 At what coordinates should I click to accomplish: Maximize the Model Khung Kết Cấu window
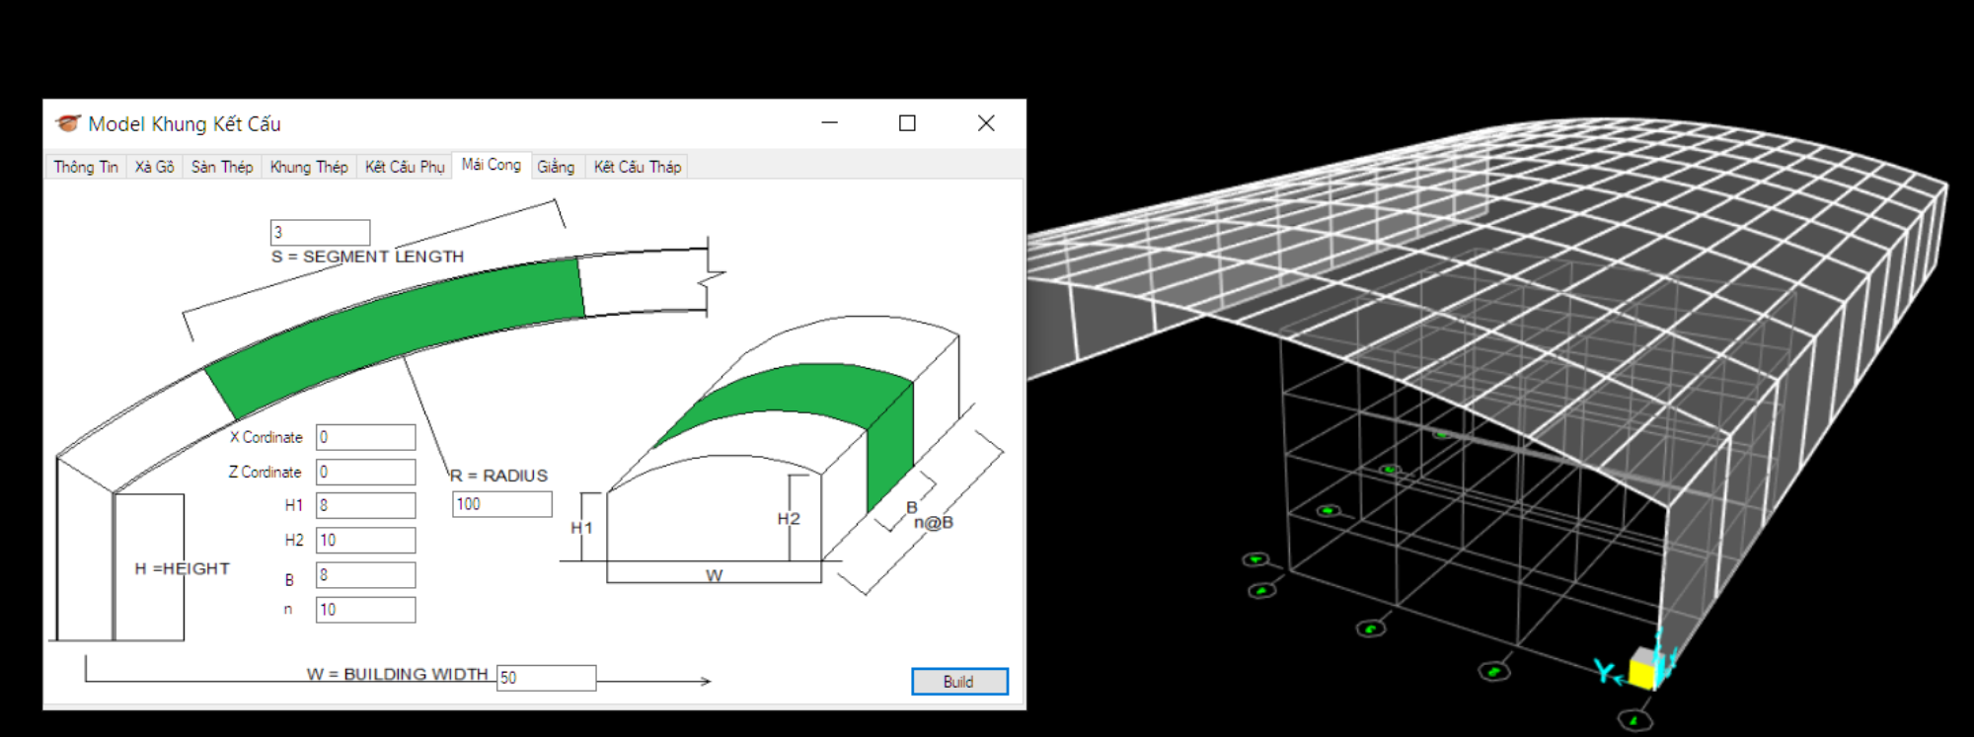click(x=907, y=123)
